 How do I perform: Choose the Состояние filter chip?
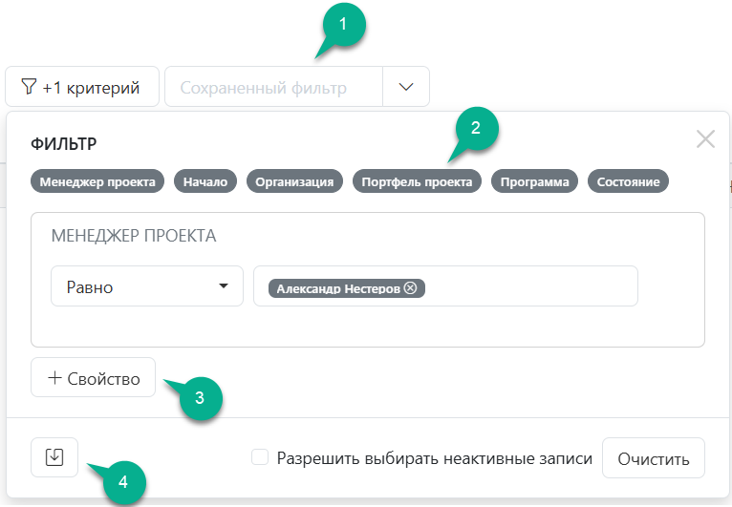(628, 182)
